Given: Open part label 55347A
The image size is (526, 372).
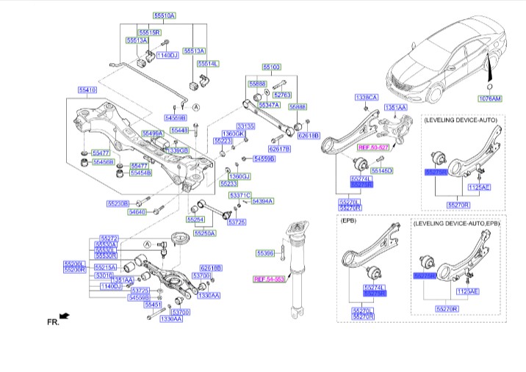Looking at the screenshot, I should [x=270, y=105].
